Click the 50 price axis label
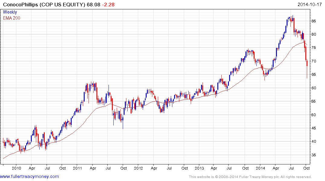The width and height of the screenshot is (325, 181). coord(314,115)
